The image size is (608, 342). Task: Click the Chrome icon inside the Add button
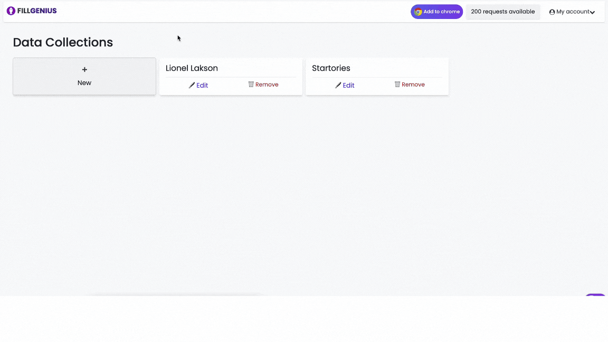tap(417, 11)
